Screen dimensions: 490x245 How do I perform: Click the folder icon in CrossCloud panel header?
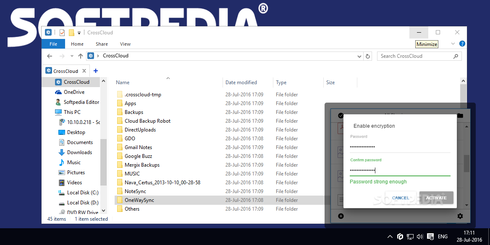460,116
